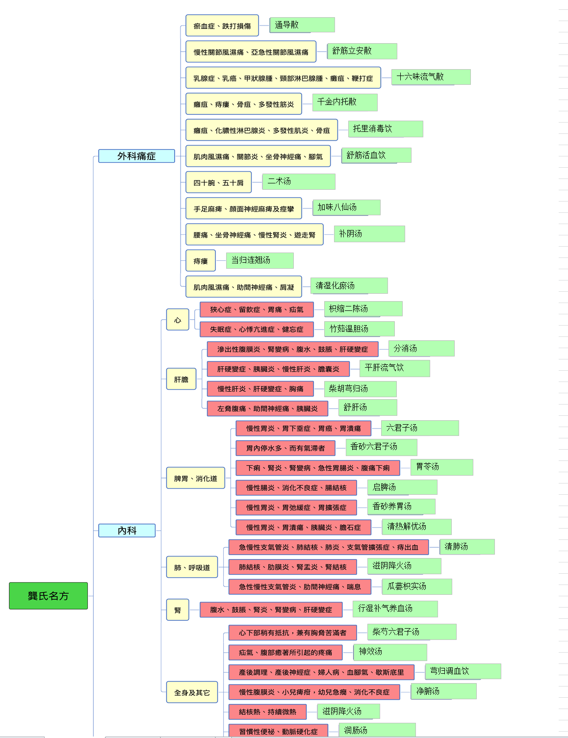The width and height of the screenshot is (568, 738).
Task: Select the 四十腕、五十肩 symptom node
Action: [x=218, y=182]
